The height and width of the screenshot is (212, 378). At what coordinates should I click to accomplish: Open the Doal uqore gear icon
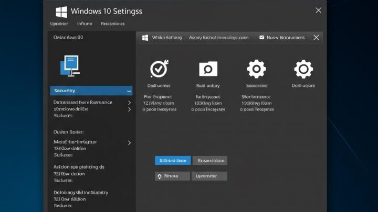click(x=303, y=69)
